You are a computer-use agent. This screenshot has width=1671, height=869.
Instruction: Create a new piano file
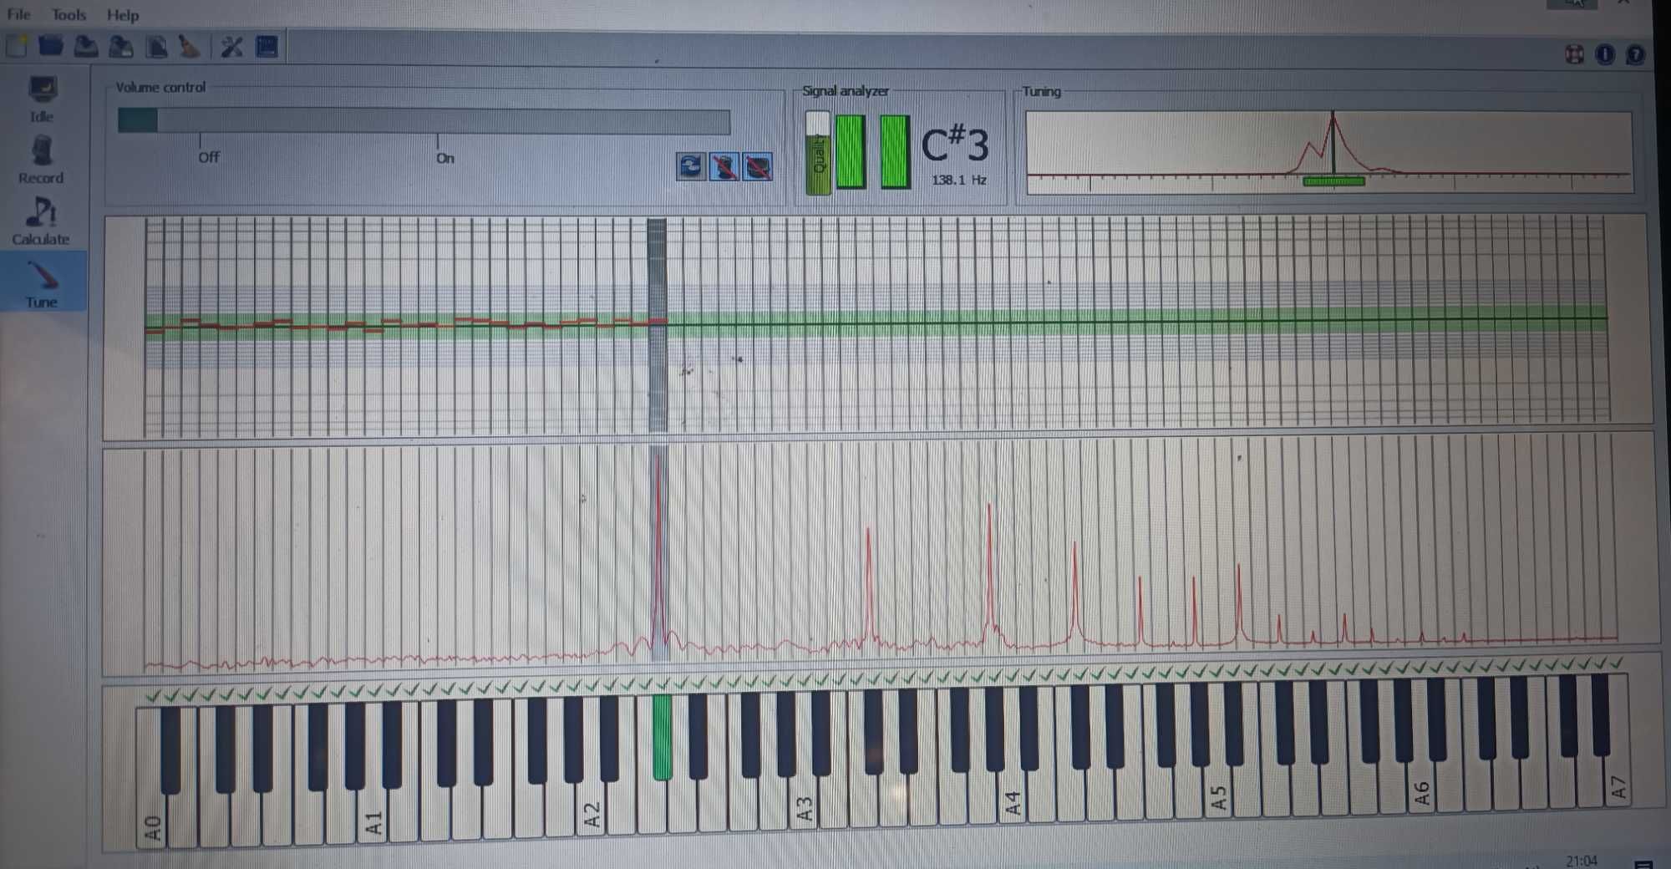17,46
